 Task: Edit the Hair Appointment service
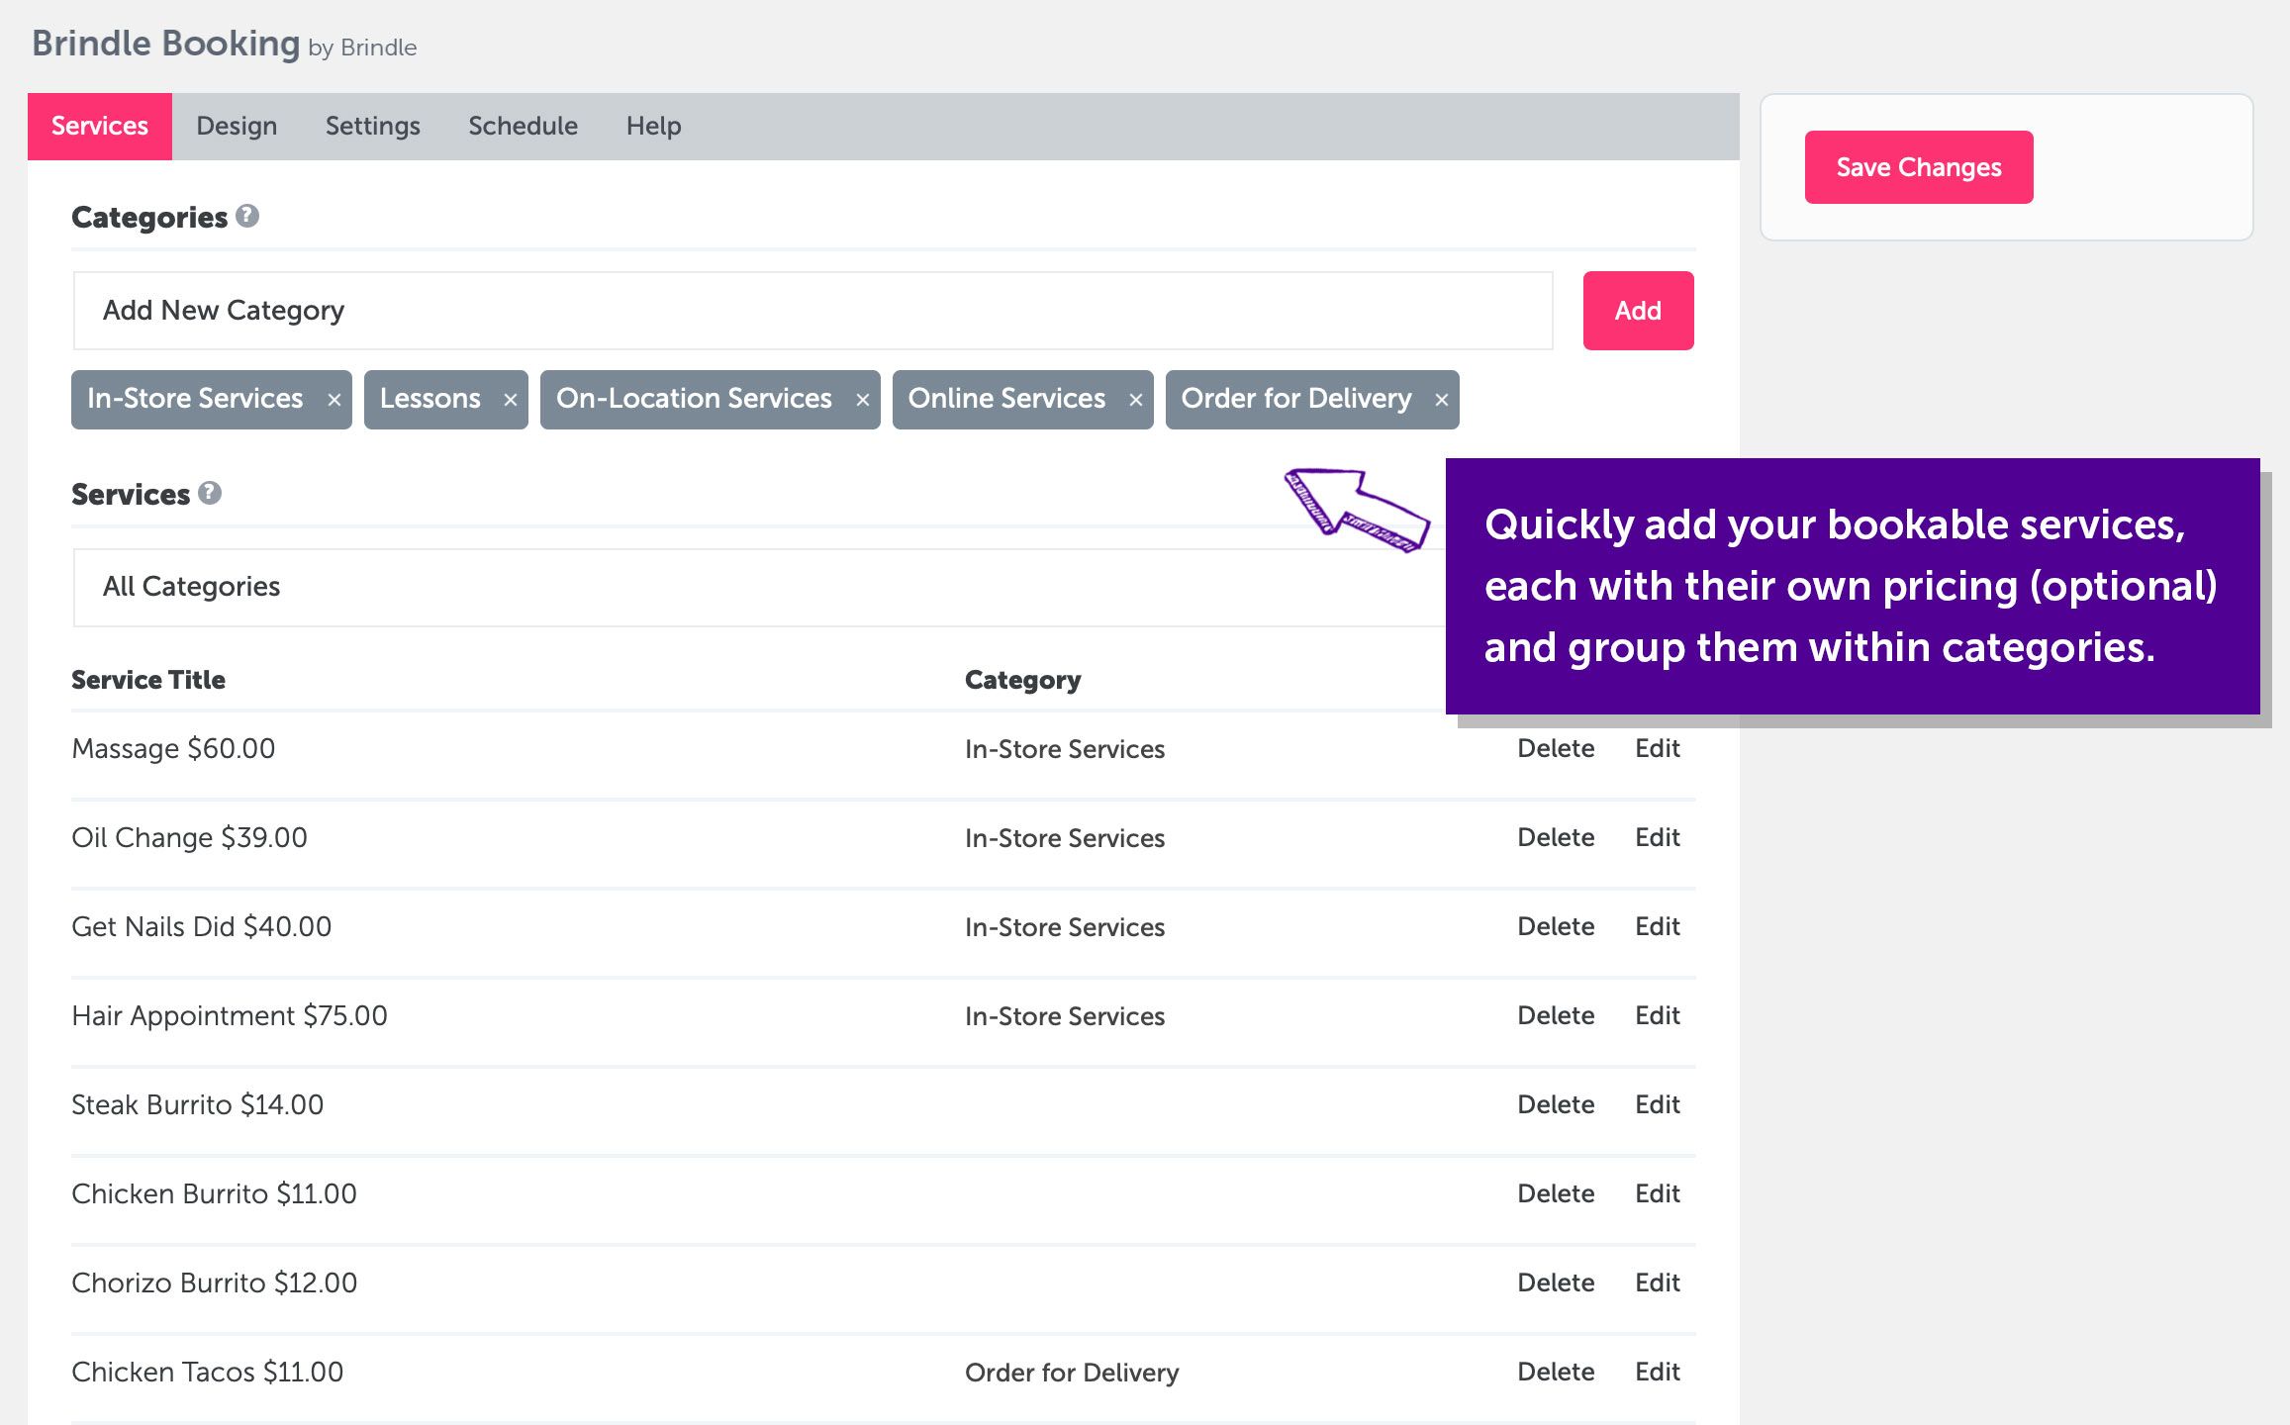pos(1658,1016)
